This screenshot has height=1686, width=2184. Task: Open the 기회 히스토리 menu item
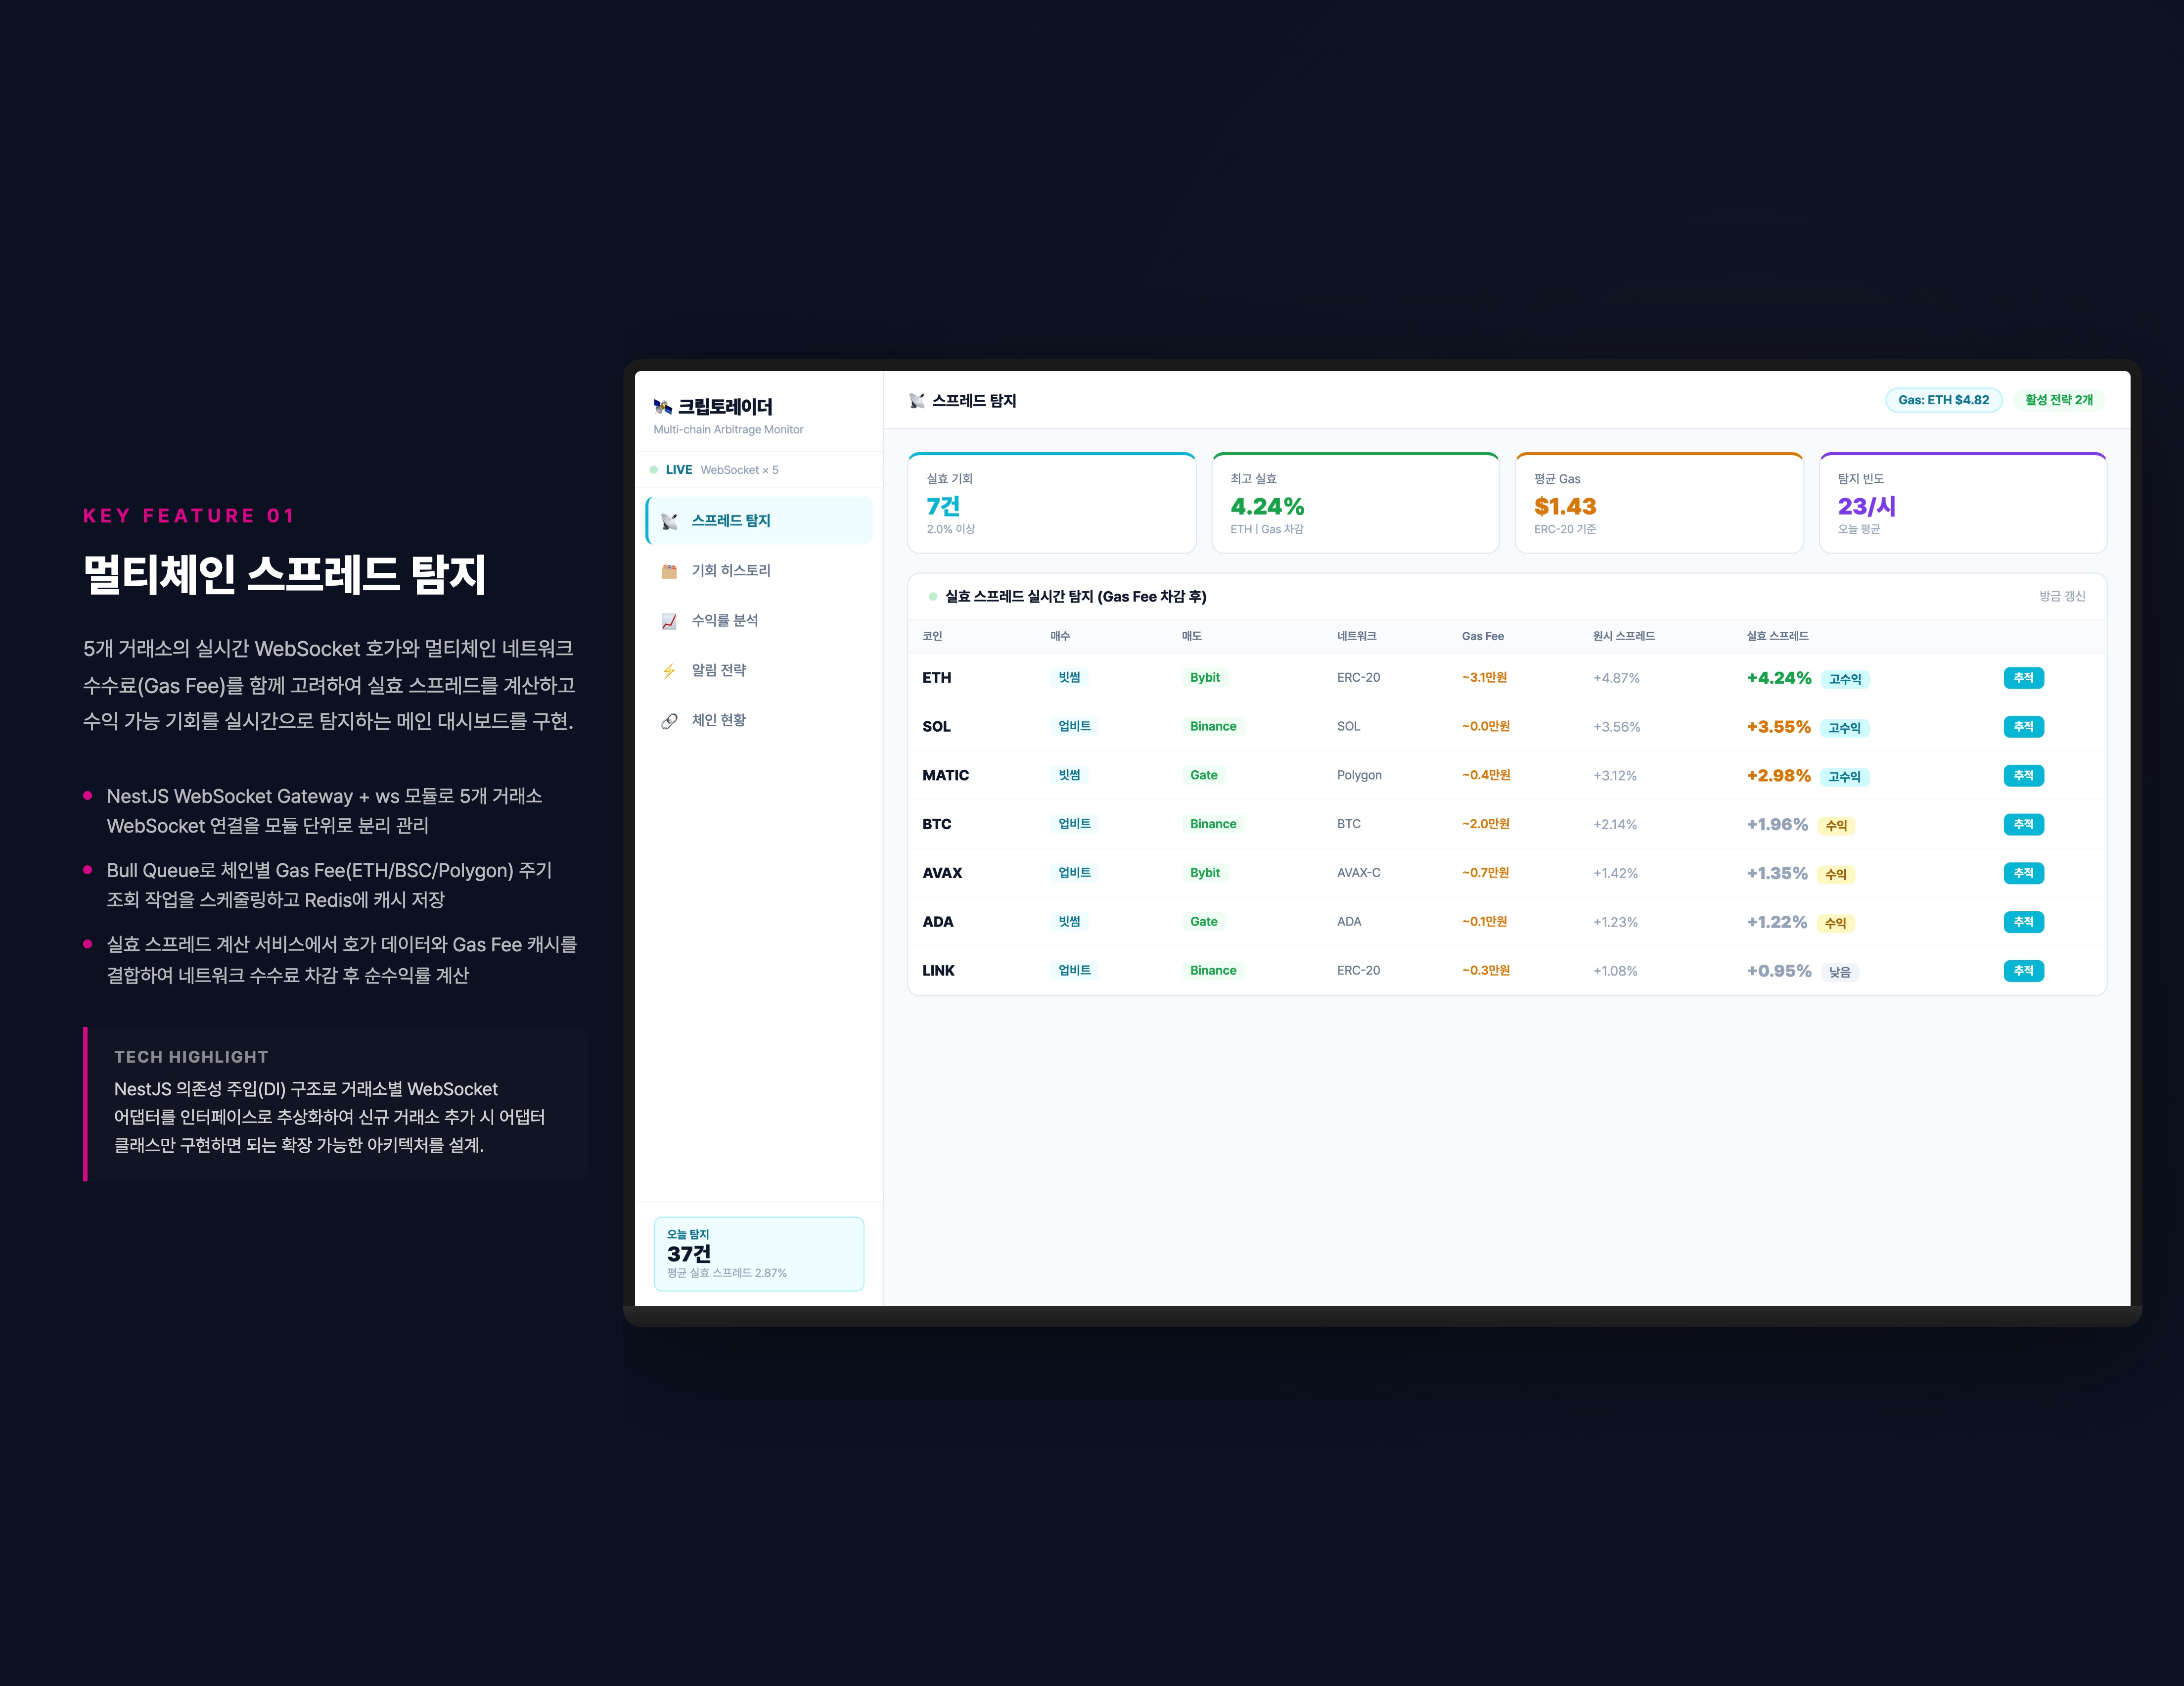coord(731,570)
